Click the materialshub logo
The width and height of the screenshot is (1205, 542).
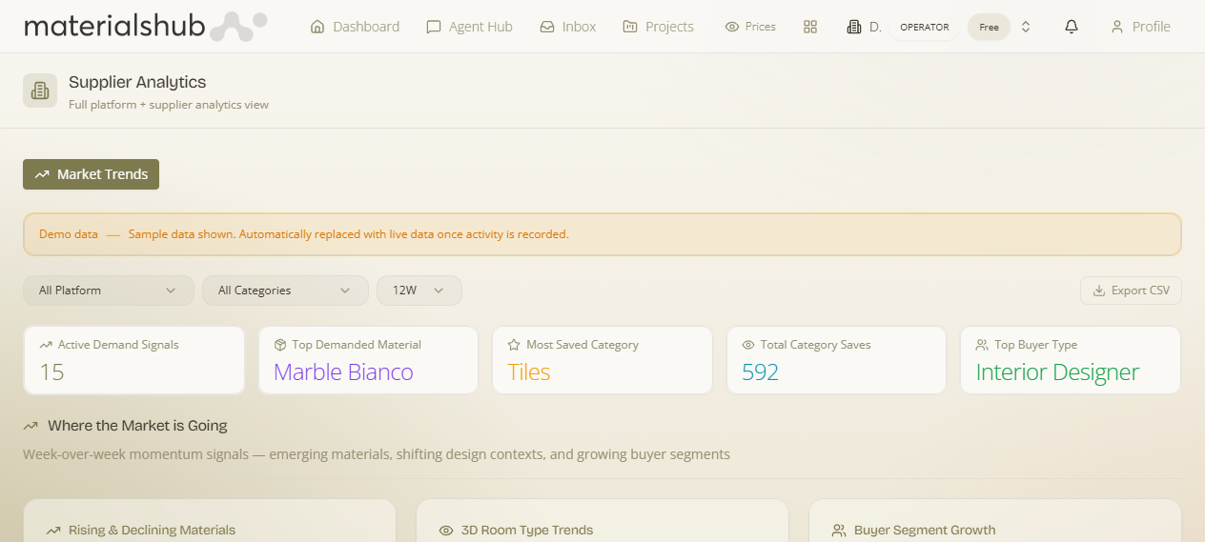point(145,26)
